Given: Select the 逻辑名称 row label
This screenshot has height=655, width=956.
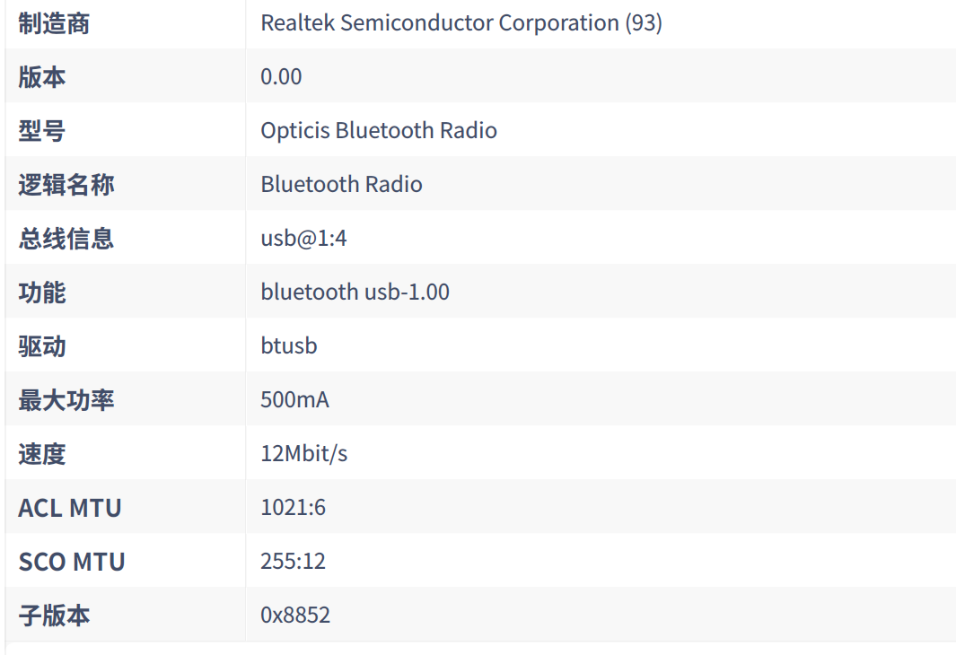Looking at the screenshot, I should pyautogui.click(x=66, y=185).
